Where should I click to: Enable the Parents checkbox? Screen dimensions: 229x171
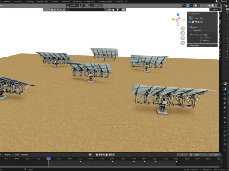201,41
